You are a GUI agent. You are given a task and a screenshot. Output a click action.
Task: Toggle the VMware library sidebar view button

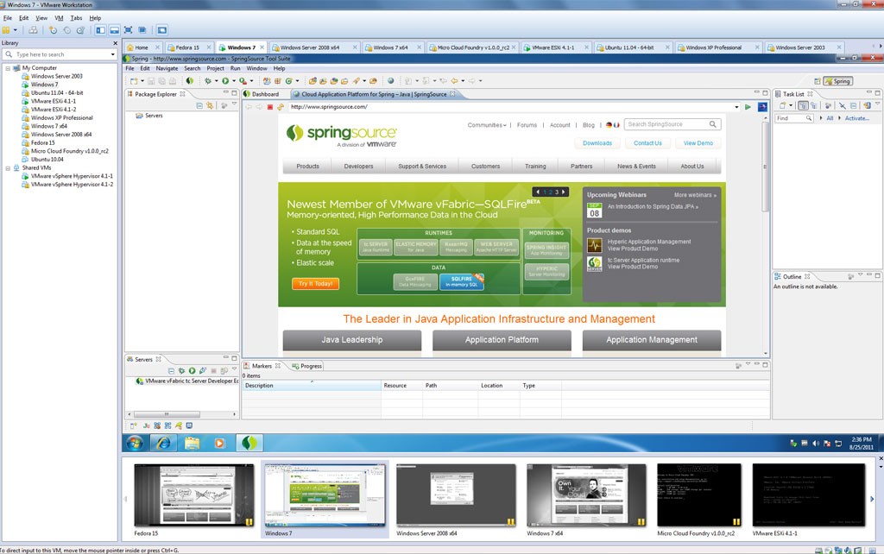pyautogui.click(x=100, y=30)
